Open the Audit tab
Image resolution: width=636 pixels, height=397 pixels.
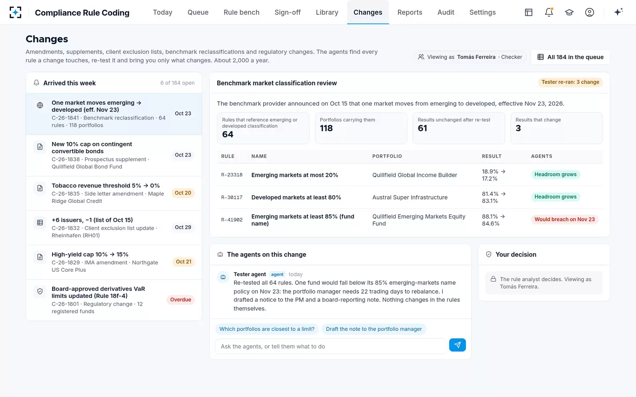(x=446, y=12)
